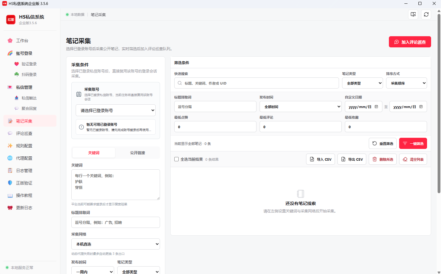Click the notebook icon above 还没有笔记线索
Image resolution: width=441 pixels, height=274 pixels.
click(301, 194)
